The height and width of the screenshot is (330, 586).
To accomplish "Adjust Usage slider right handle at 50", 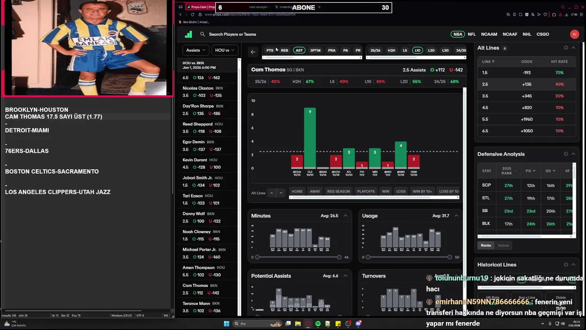I will pos(450,257).
